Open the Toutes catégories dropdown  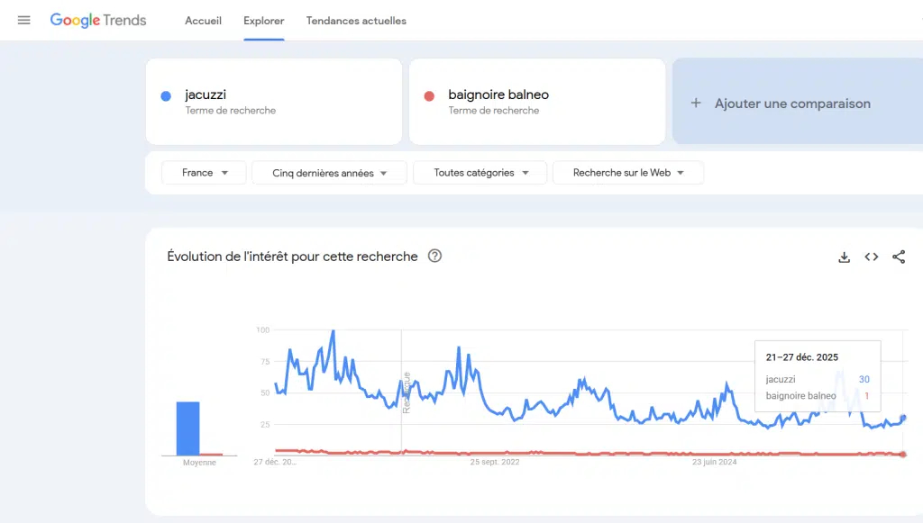coord(480,172)
